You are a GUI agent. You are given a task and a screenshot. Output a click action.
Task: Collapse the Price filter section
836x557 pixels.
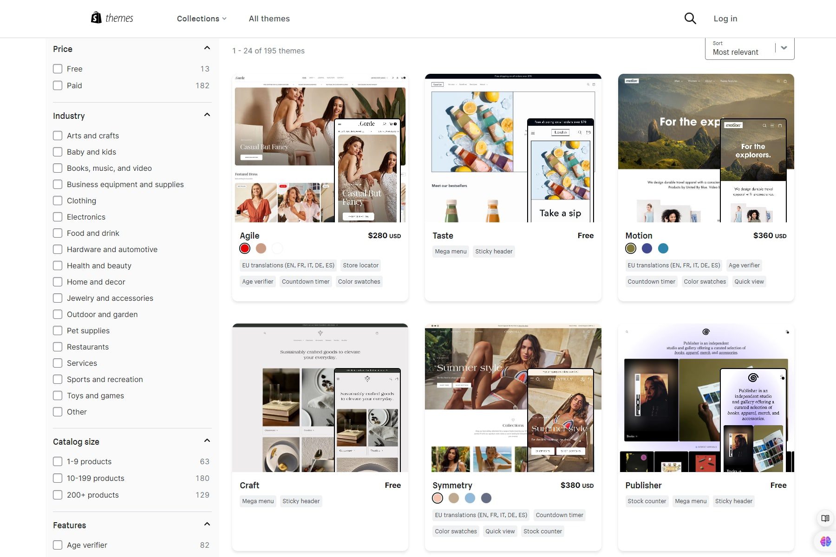click(207, 48)
